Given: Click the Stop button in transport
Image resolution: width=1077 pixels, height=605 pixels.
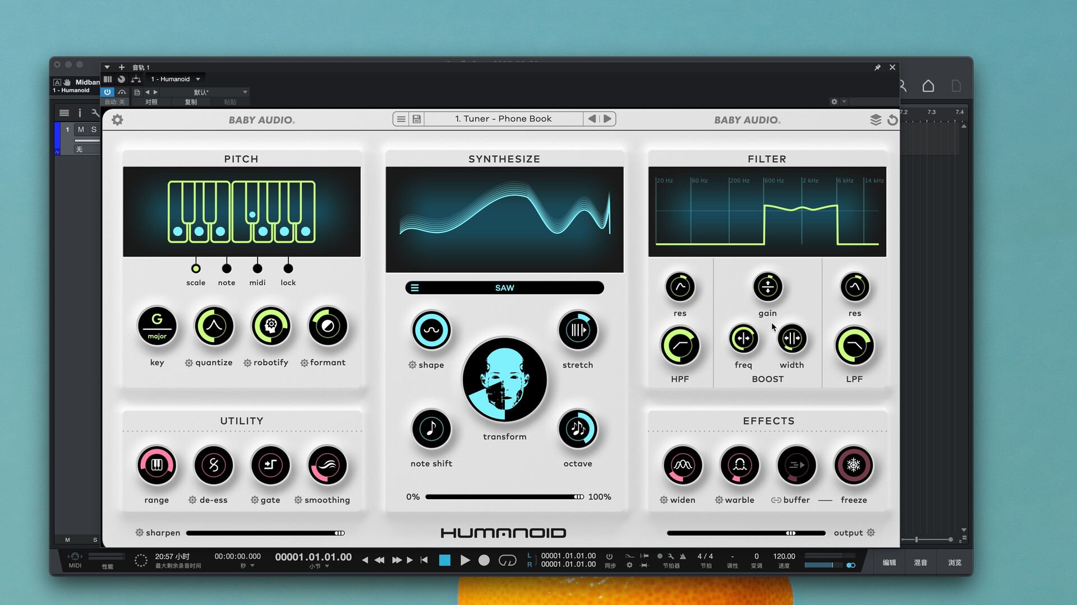Looking at the screenshot, I should click(x=445, y=560).
